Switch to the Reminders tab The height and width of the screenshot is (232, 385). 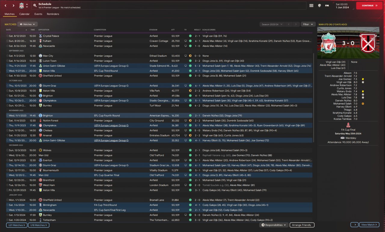tap(53, 14)
